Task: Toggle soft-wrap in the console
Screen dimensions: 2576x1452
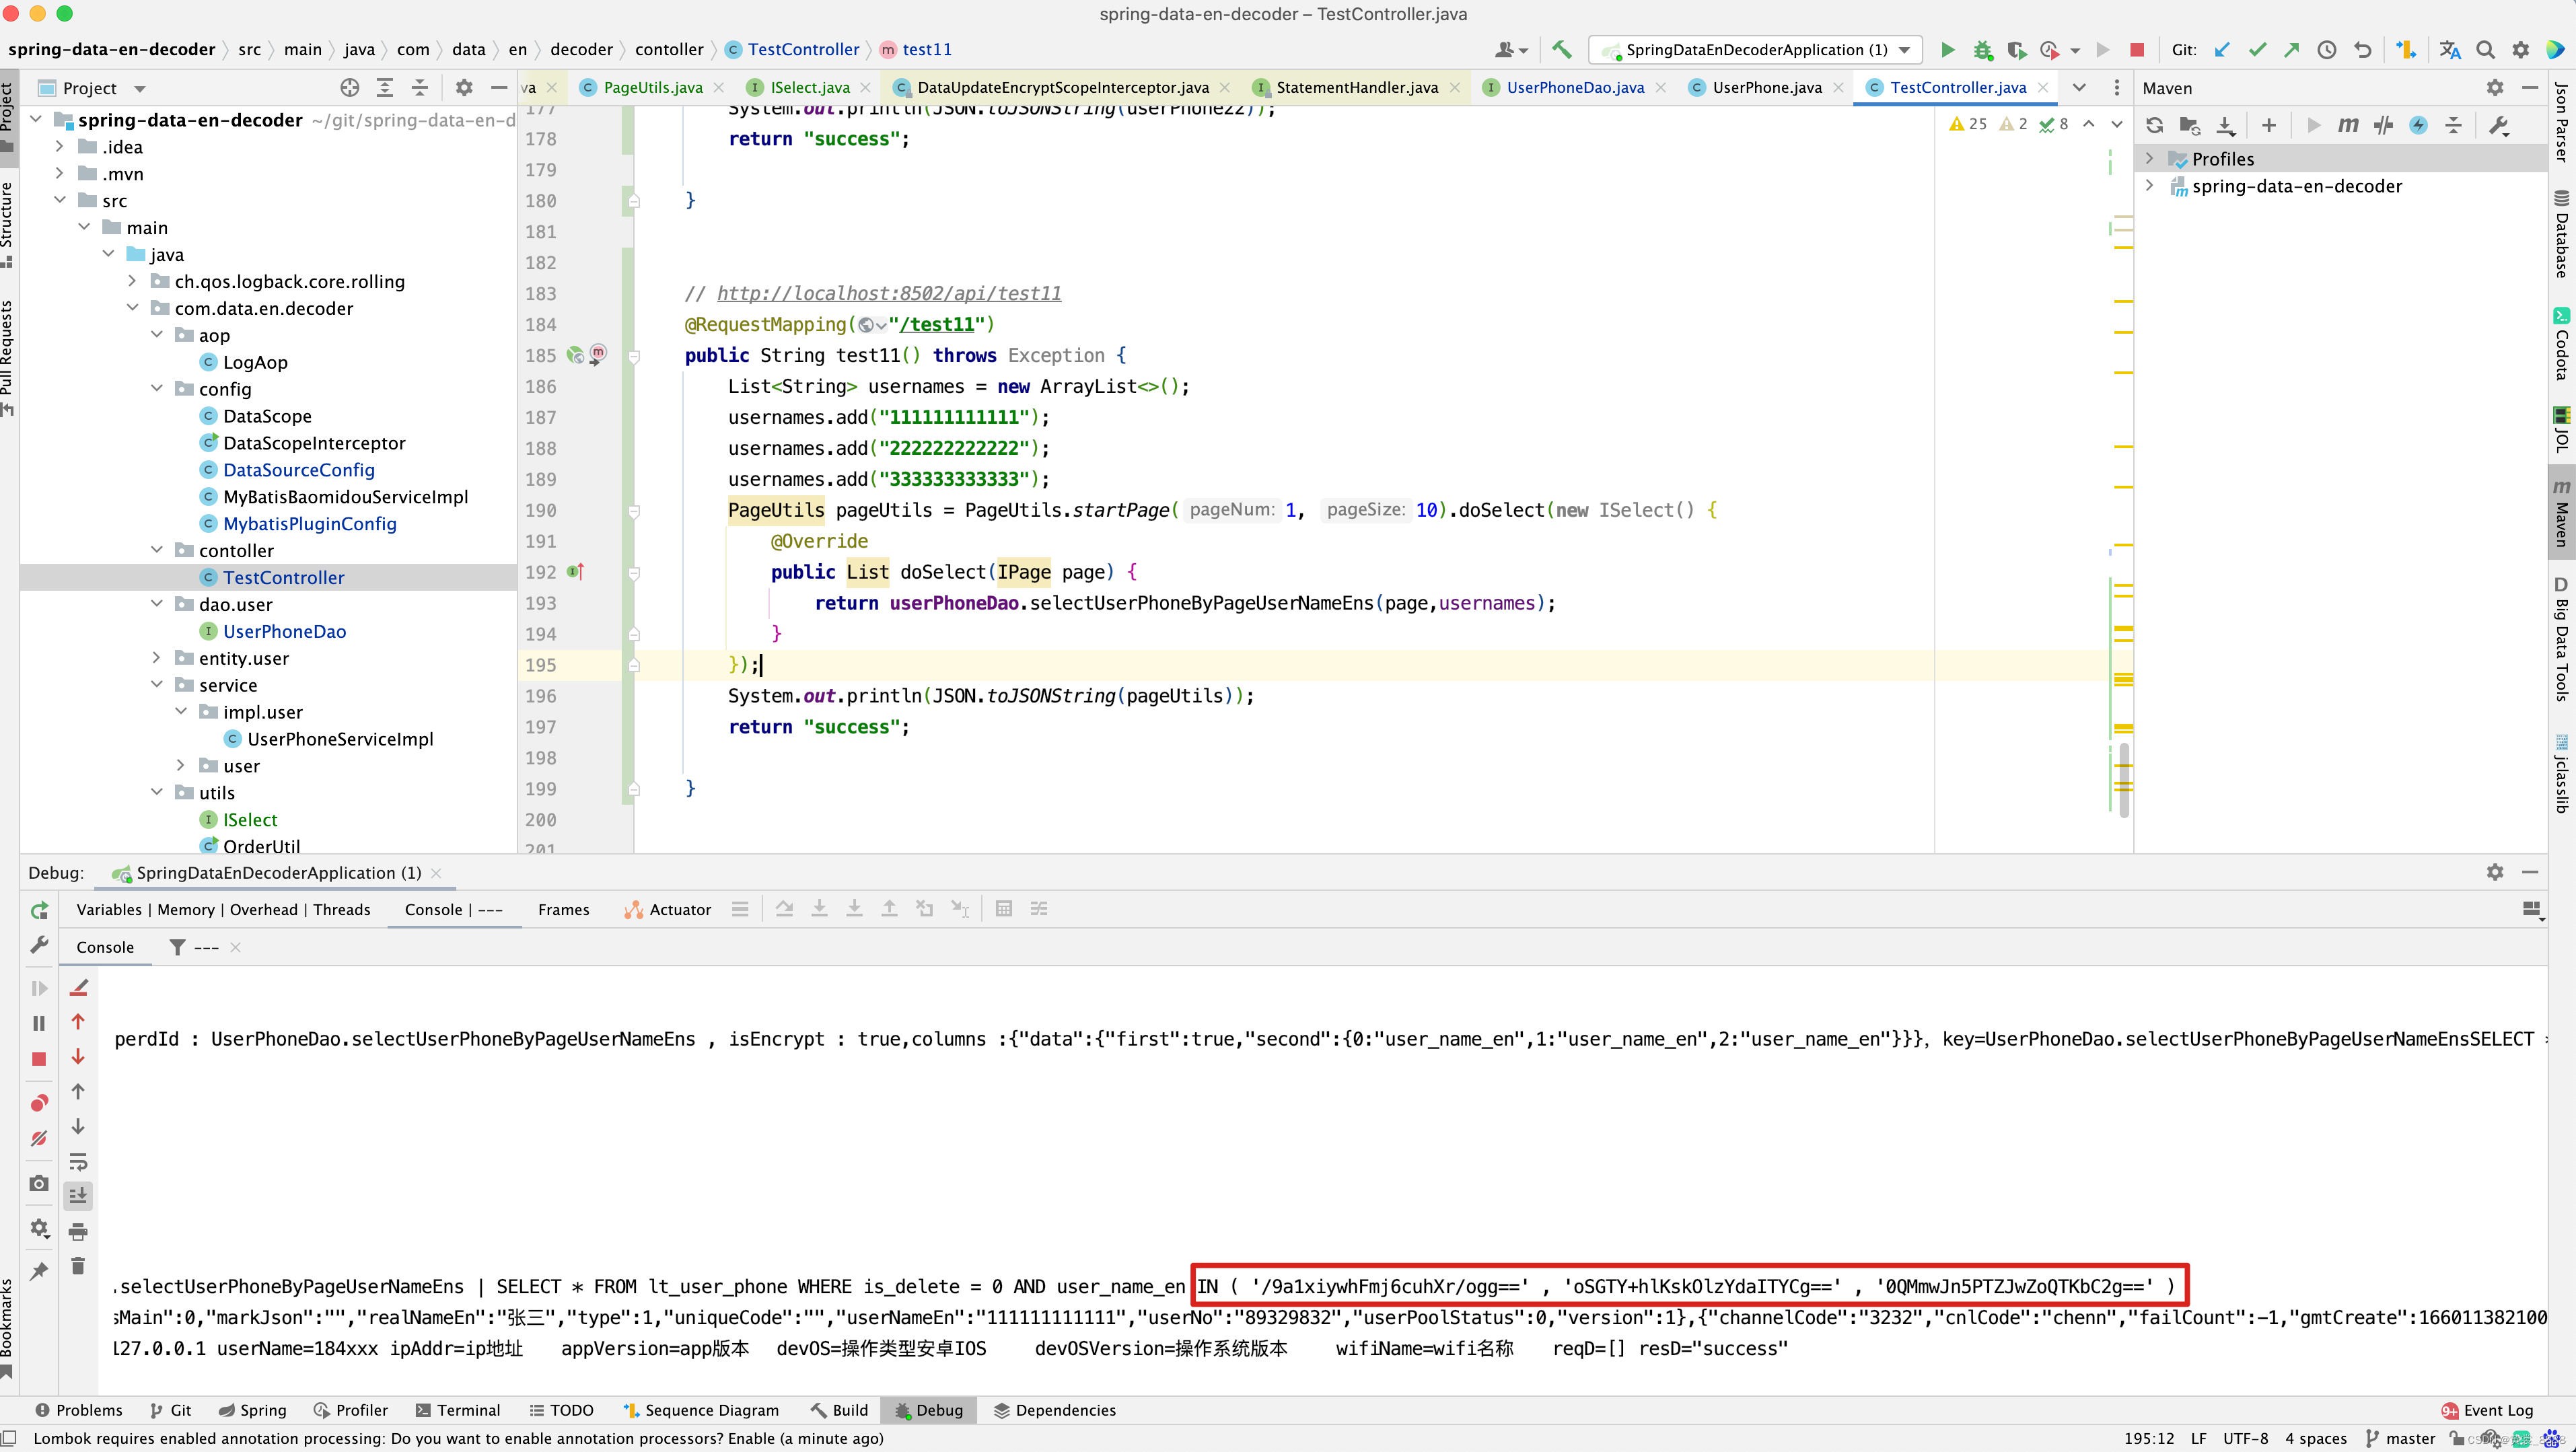Action: (x=78, y=1161)
